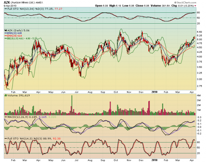This screenshot has width=206, height=162.
Task: Click the 4.25 price axis label
Action: point(199,52)
